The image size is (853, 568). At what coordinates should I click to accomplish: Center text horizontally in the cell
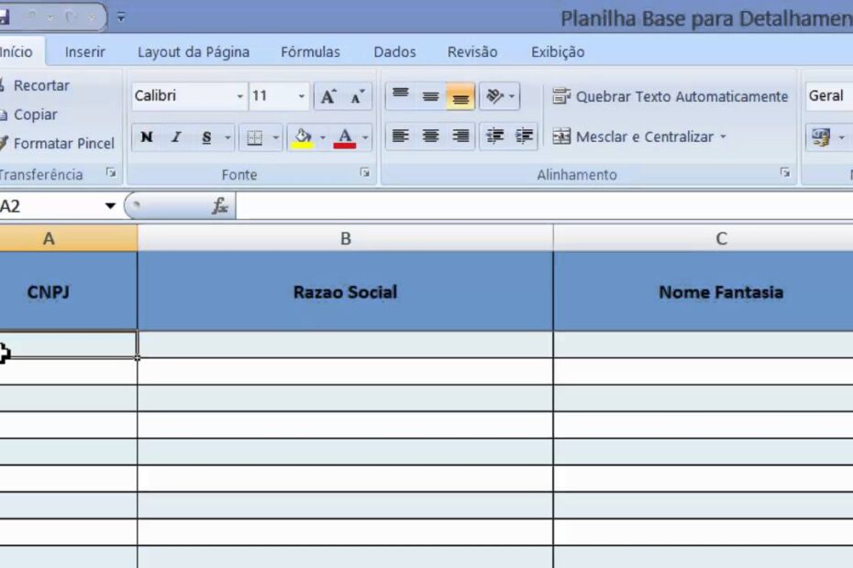430,137
